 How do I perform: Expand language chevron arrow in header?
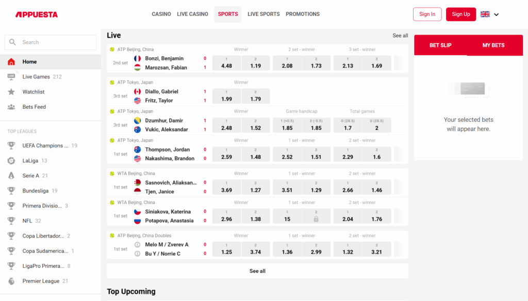497,14
